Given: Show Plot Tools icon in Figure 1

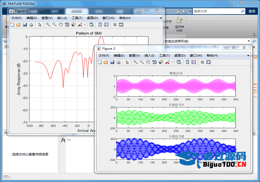Looking at the screenshot, I should [x=121, y=25].
